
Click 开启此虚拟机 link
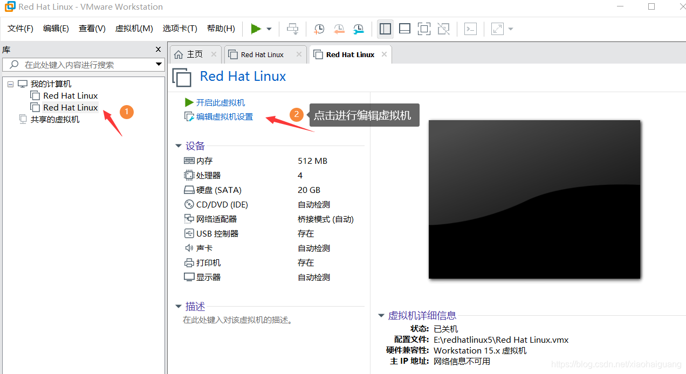click(221, 102)
